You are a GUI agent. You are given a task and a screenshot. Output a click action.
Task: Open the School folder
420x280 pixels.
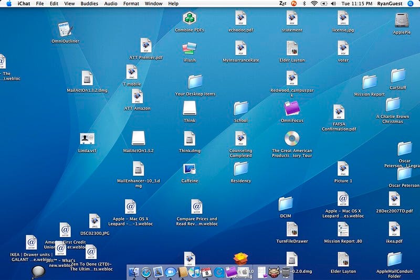pyautogui.click(x=241, y=109)
